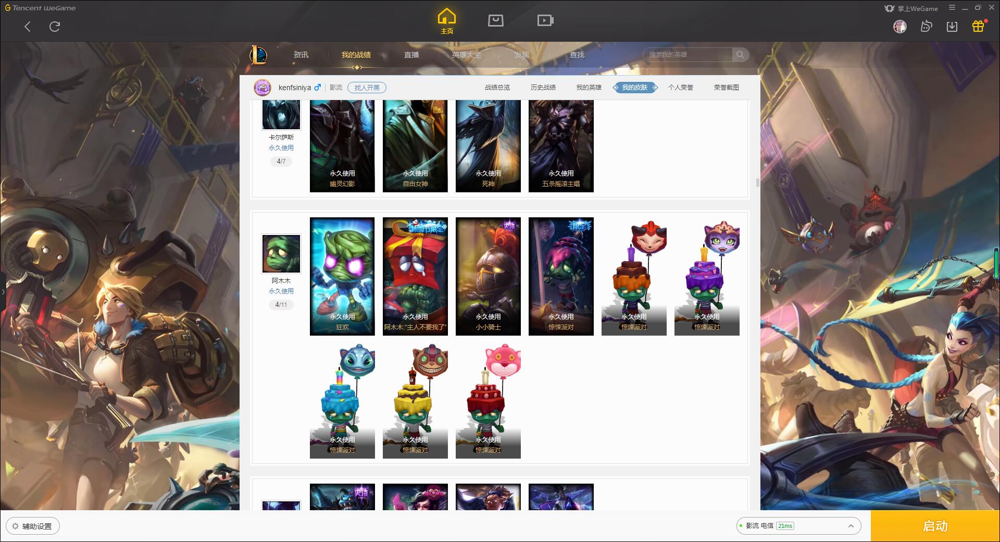Open the 幽灵幻影 skin card

point(342,146)
